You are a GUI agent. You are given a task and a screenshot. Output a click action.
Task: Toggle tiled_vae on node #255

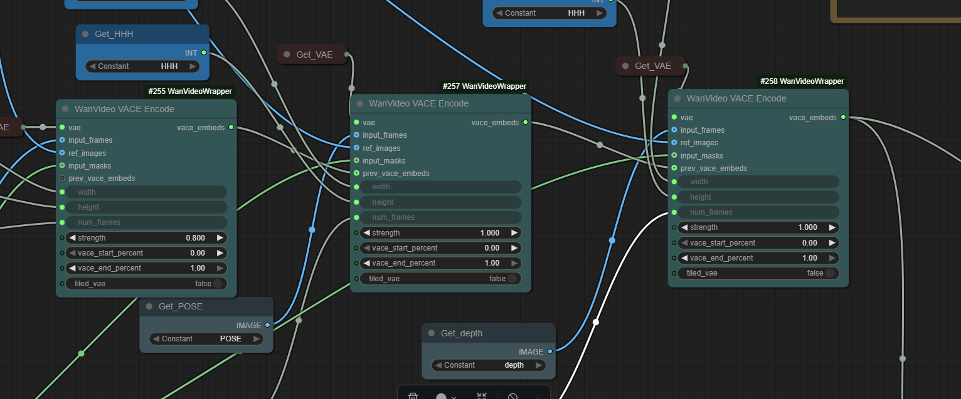(x=217, y=284)
